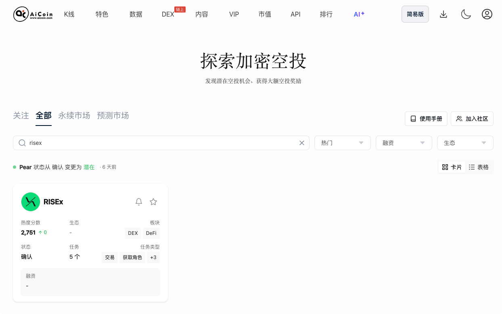Screen dimensions: 502x314
Task: Open the 特色 menu
Action: click(x=102, y=14)
